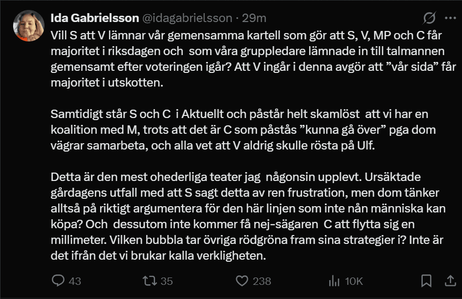The image size is (462, 299).
Task: Click the paragraph beginning Detta är den mest
Action: click(x=248, y=216)
